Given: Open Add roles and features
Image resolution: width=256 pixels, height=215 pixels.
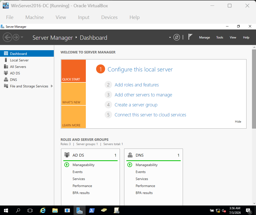Looking at the screenshot, I should (x=137, y=85).
